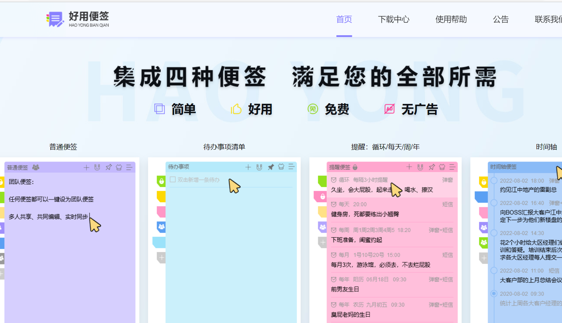
Task: Click the 好用便签 logo
Action: (77, 19)
